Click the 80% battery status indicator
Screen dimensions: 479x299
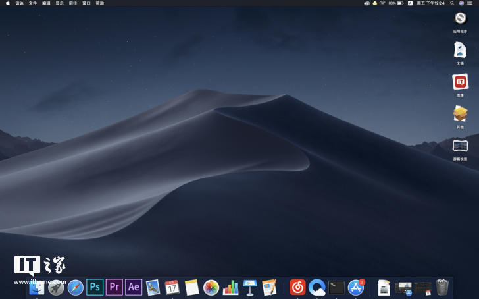[396, 3]
